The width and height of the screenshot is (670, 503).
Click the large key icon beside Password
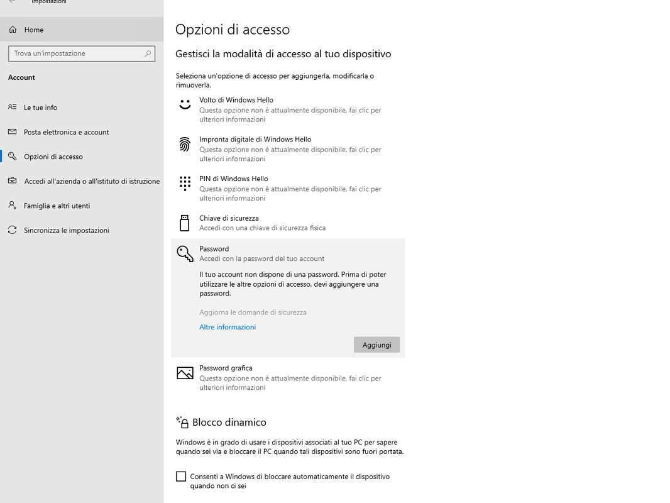point(185,253)
